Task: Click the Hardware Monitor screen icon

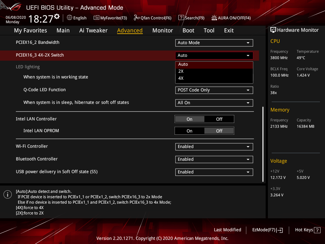Action: 273,30
